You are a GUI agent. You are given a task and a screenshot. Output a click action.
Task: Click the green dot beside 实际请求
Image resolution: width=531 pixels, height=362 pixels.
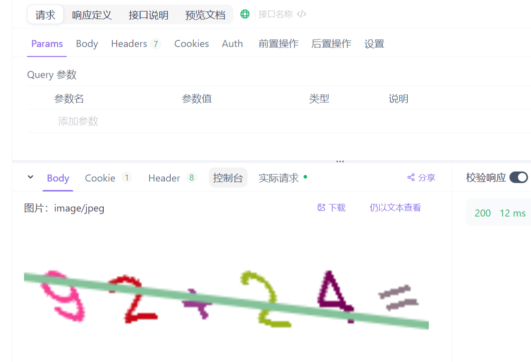click(x=306, y=177)
